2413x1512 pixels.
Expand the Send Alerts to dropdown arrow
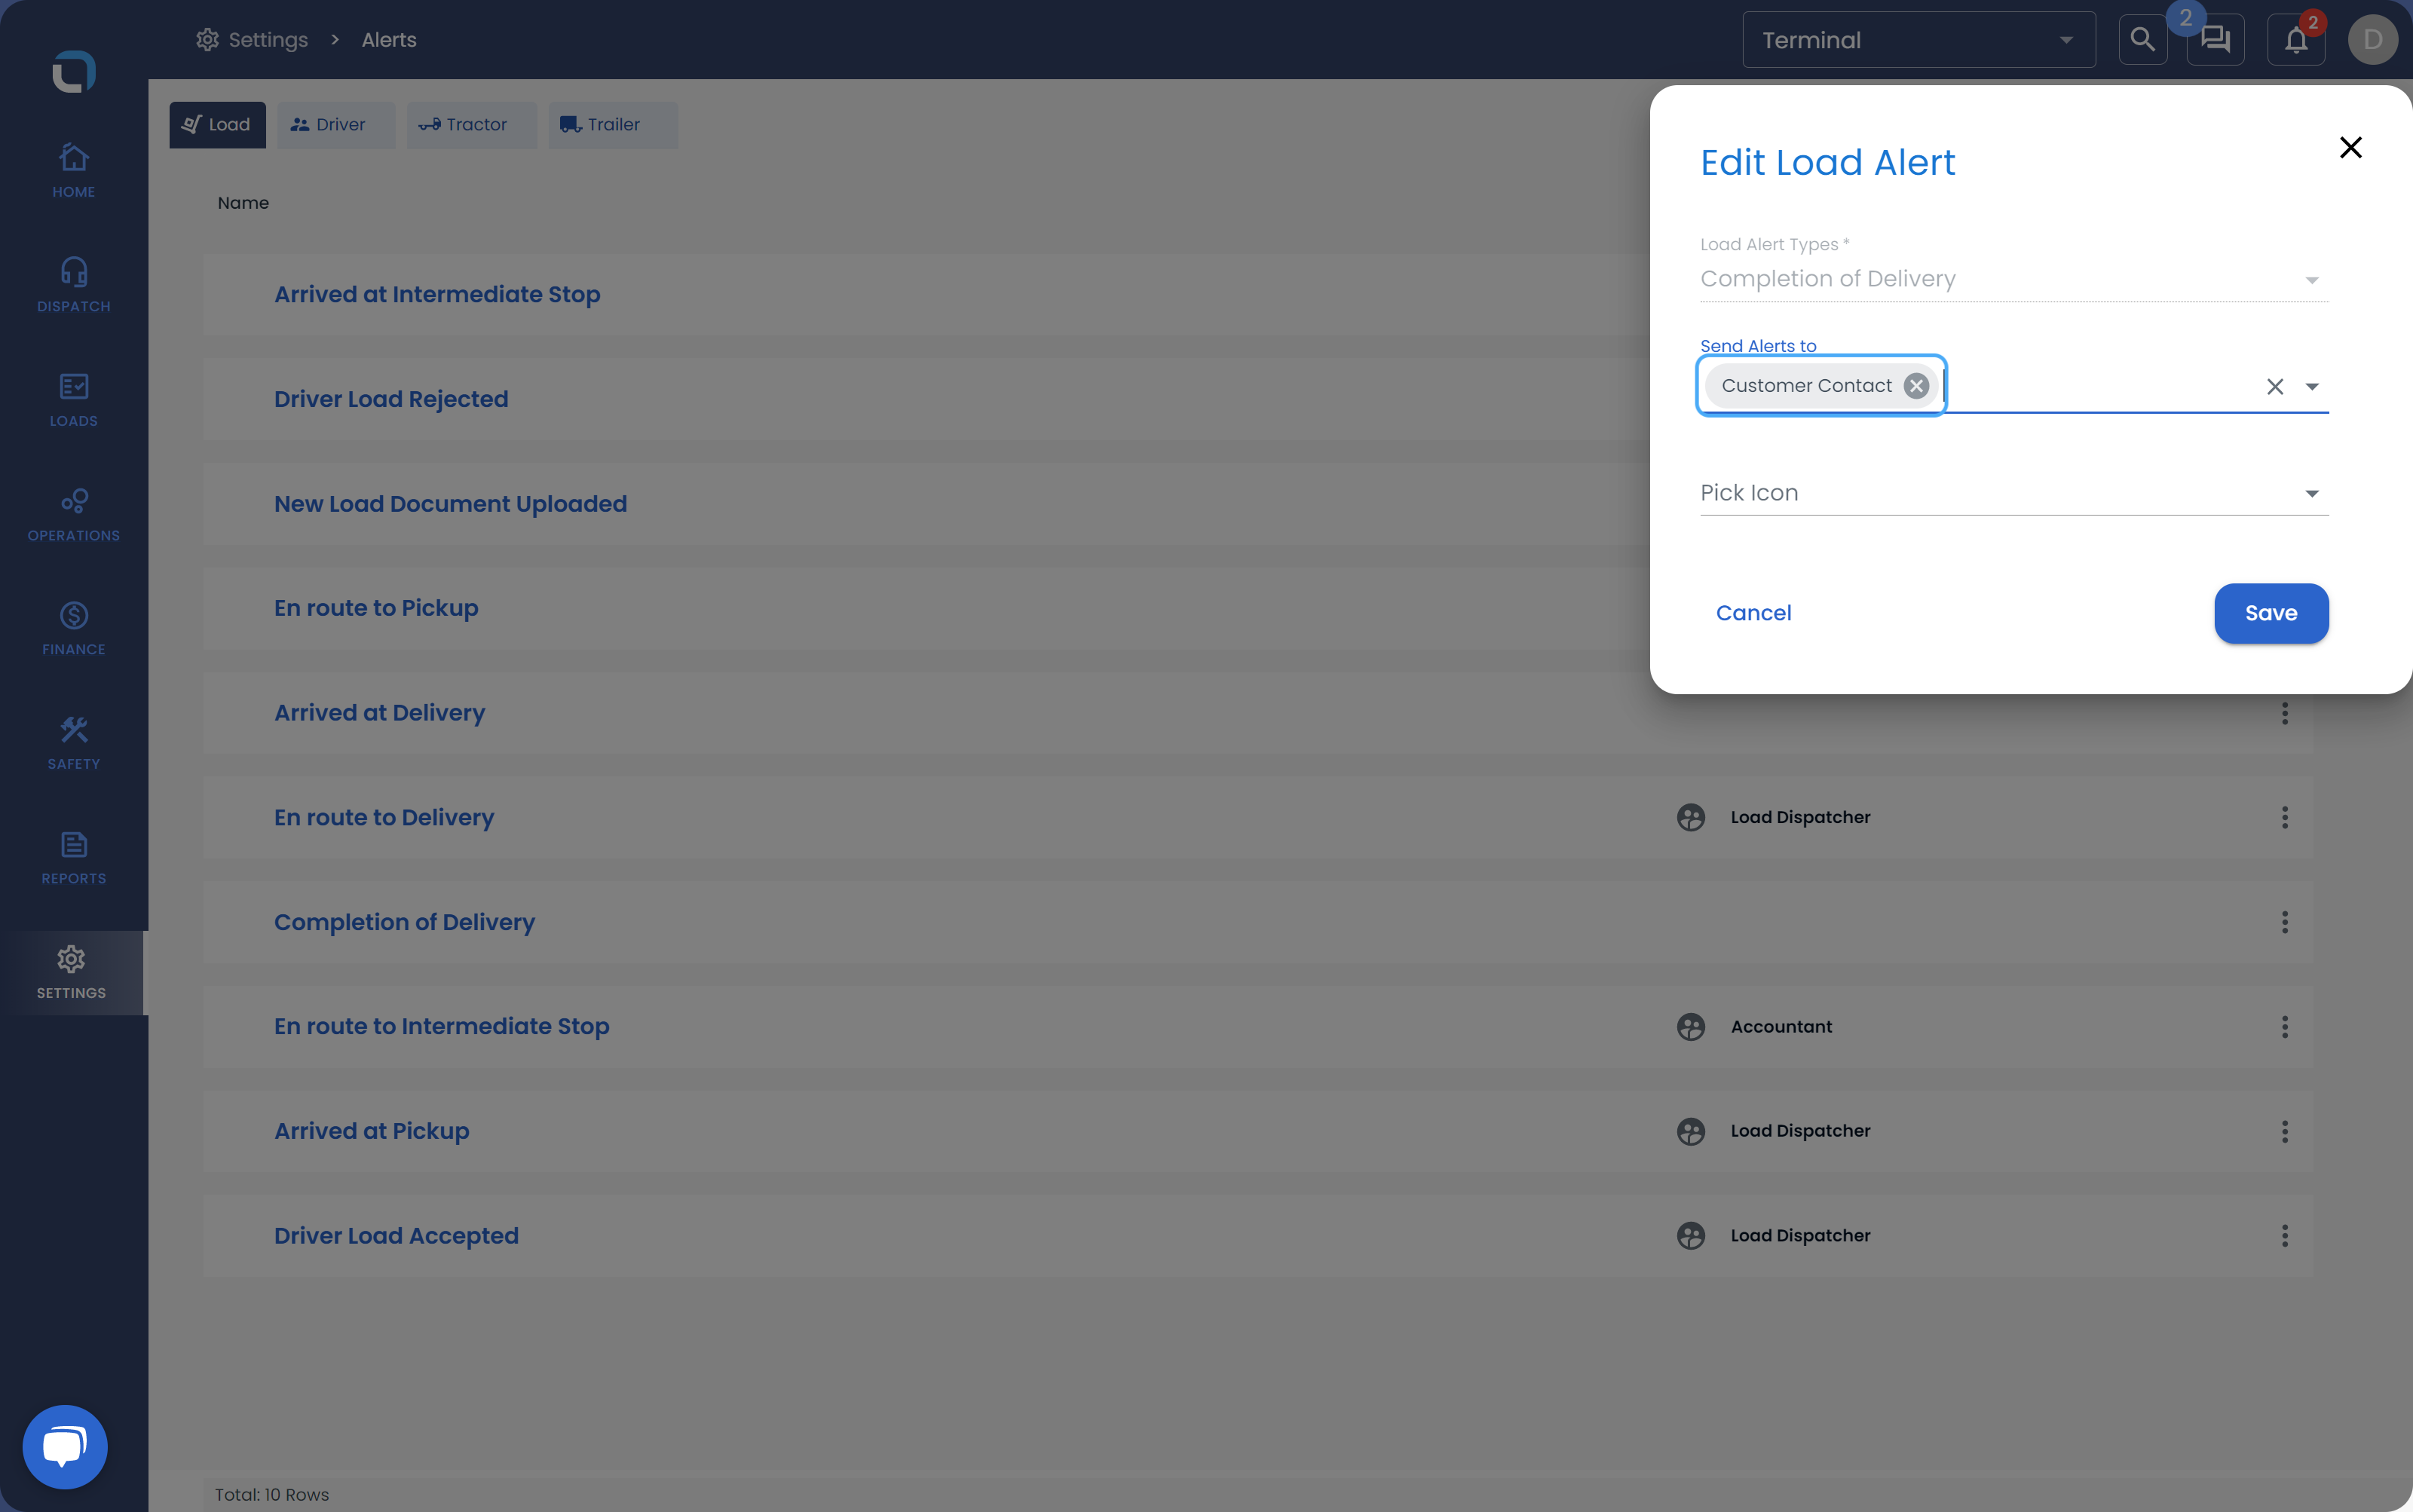[x=2311, y=386]
